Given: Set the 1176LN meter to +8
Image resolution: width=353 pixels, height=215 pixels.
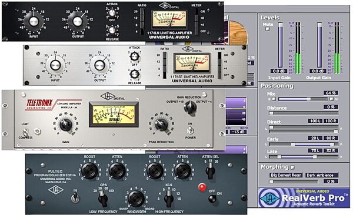Looking at the screenshot, I should click(x=197, y=18).
